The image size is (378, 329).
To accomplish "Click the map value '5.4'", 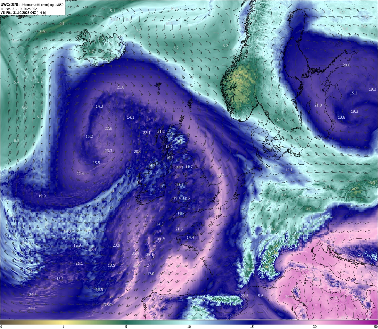I will (x=17, y=82).
